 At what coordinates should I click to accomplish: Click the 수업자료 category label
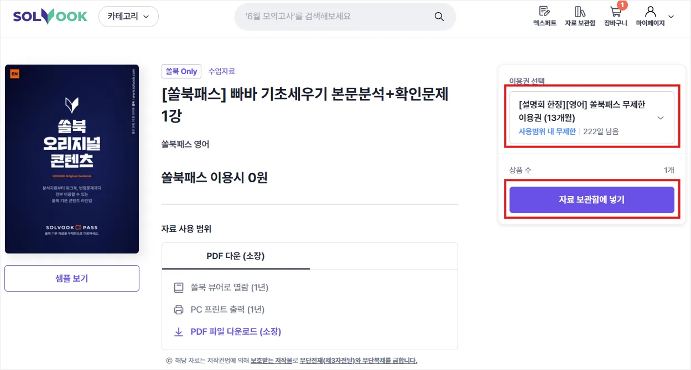pyautogui.click(x=221, y=71)
